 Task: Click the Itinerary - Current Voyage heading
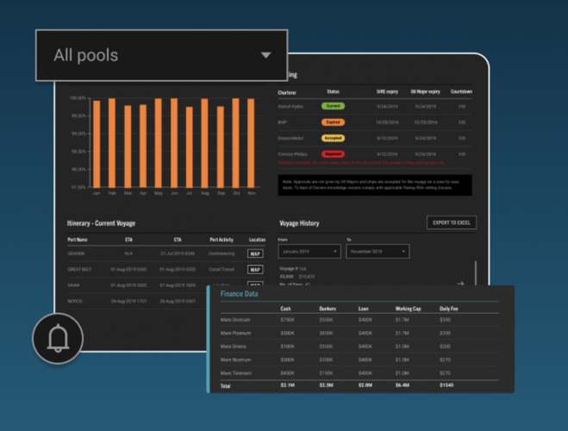coord(101,223)
